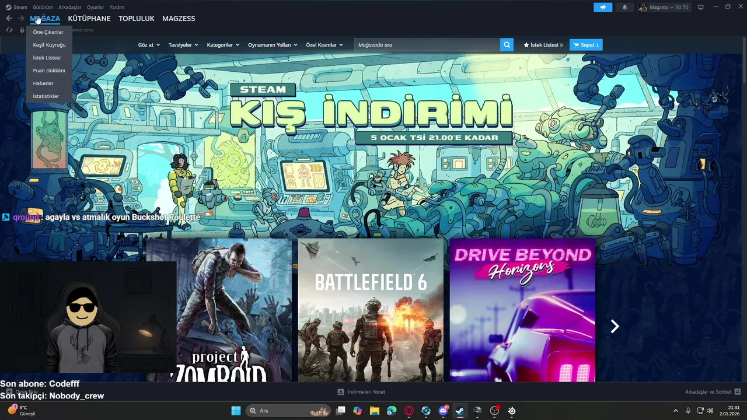The image size is (747, 420).
Task: Open the Battlefield 6 game card
Action: (371, 310)
